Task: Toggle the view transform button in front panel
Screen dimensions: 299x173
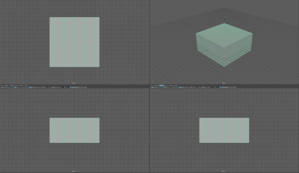Action: (x=70, y=87)
